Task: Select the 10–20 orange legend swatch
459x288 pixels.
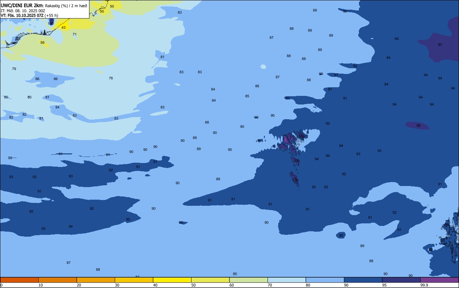Action: point(57,280)
